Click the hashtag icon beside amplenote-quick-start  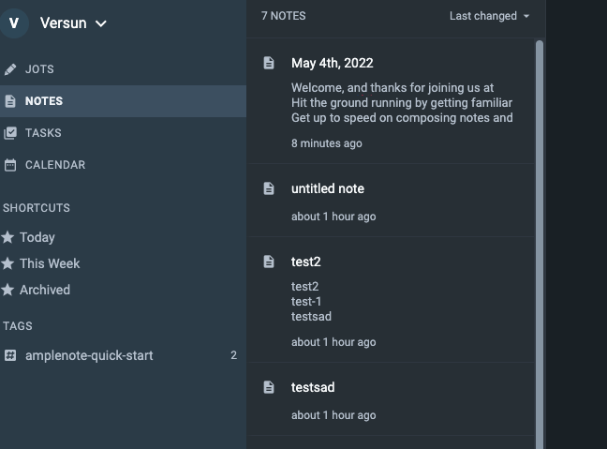point(10,355)
